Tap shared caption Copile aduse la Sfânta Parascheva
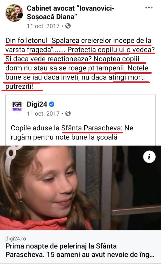This screenshot has width=161, height=264. tap(72, 133)
